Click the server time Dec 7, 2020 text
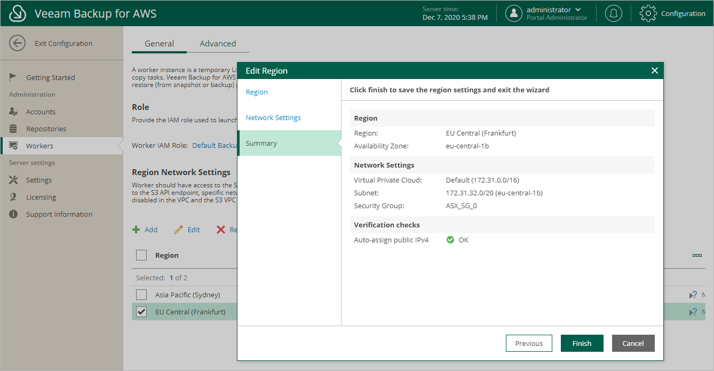 (455, 18)
